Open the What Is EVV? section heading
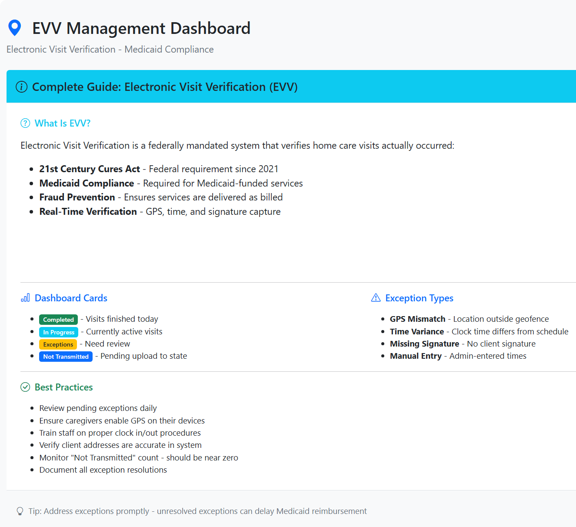This screenshot has width=576, height=527. (x=62, y=123)
